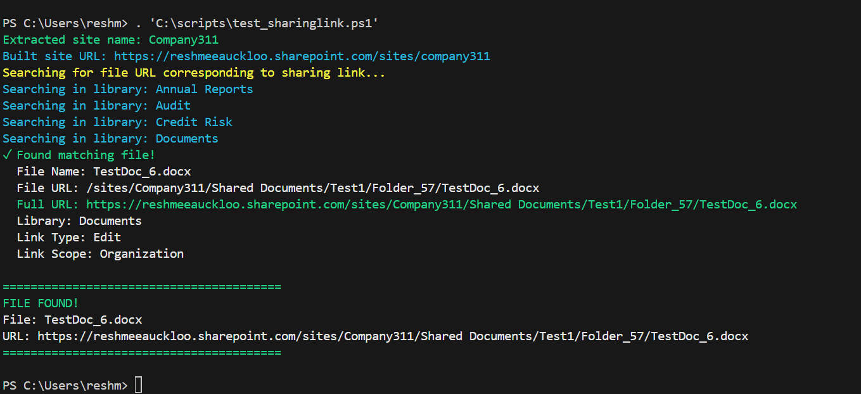Click 'File: TestDoc_6.docx' summary line
This screenshot has height=394, width=861.
tap(72, 320)
